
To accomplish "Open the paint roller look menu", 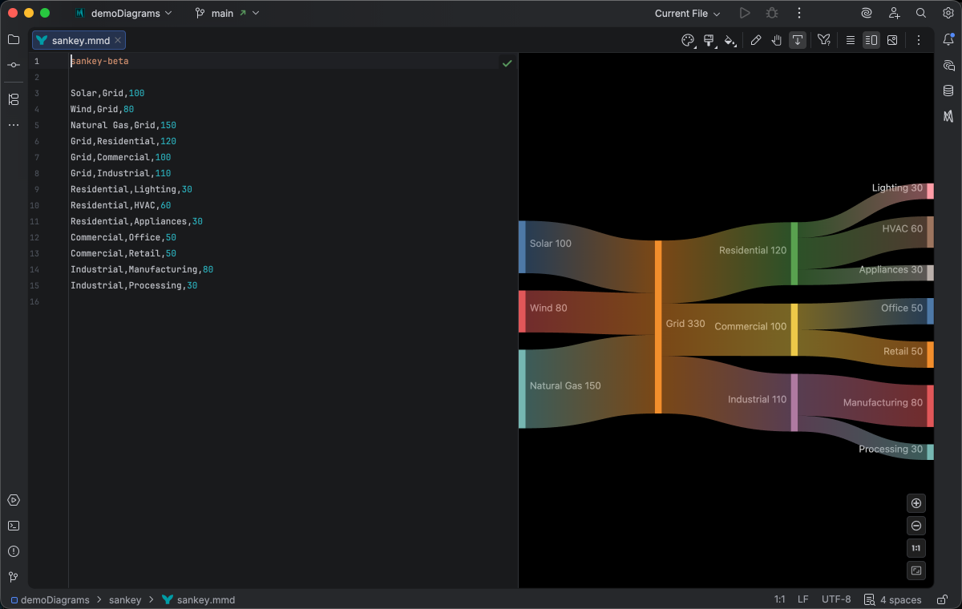I will (709, 40).
